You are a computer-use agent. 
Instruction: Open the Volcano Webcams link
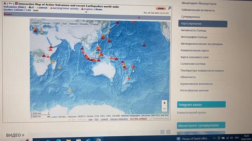119,119
